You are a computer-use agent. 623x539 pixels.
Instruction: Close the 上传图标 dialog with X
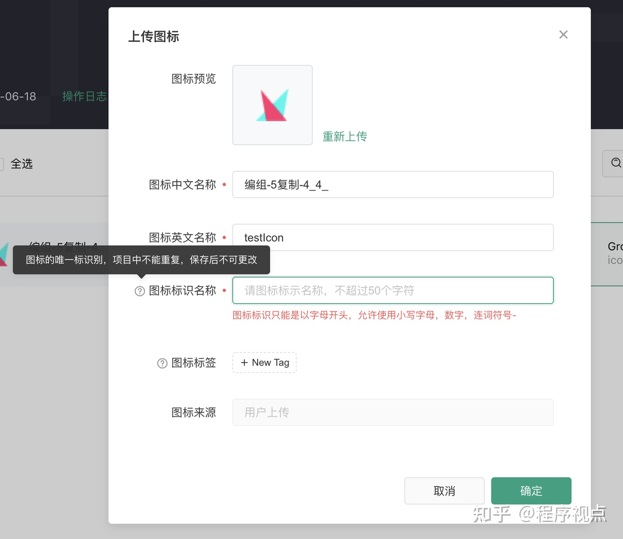point(563,35)
